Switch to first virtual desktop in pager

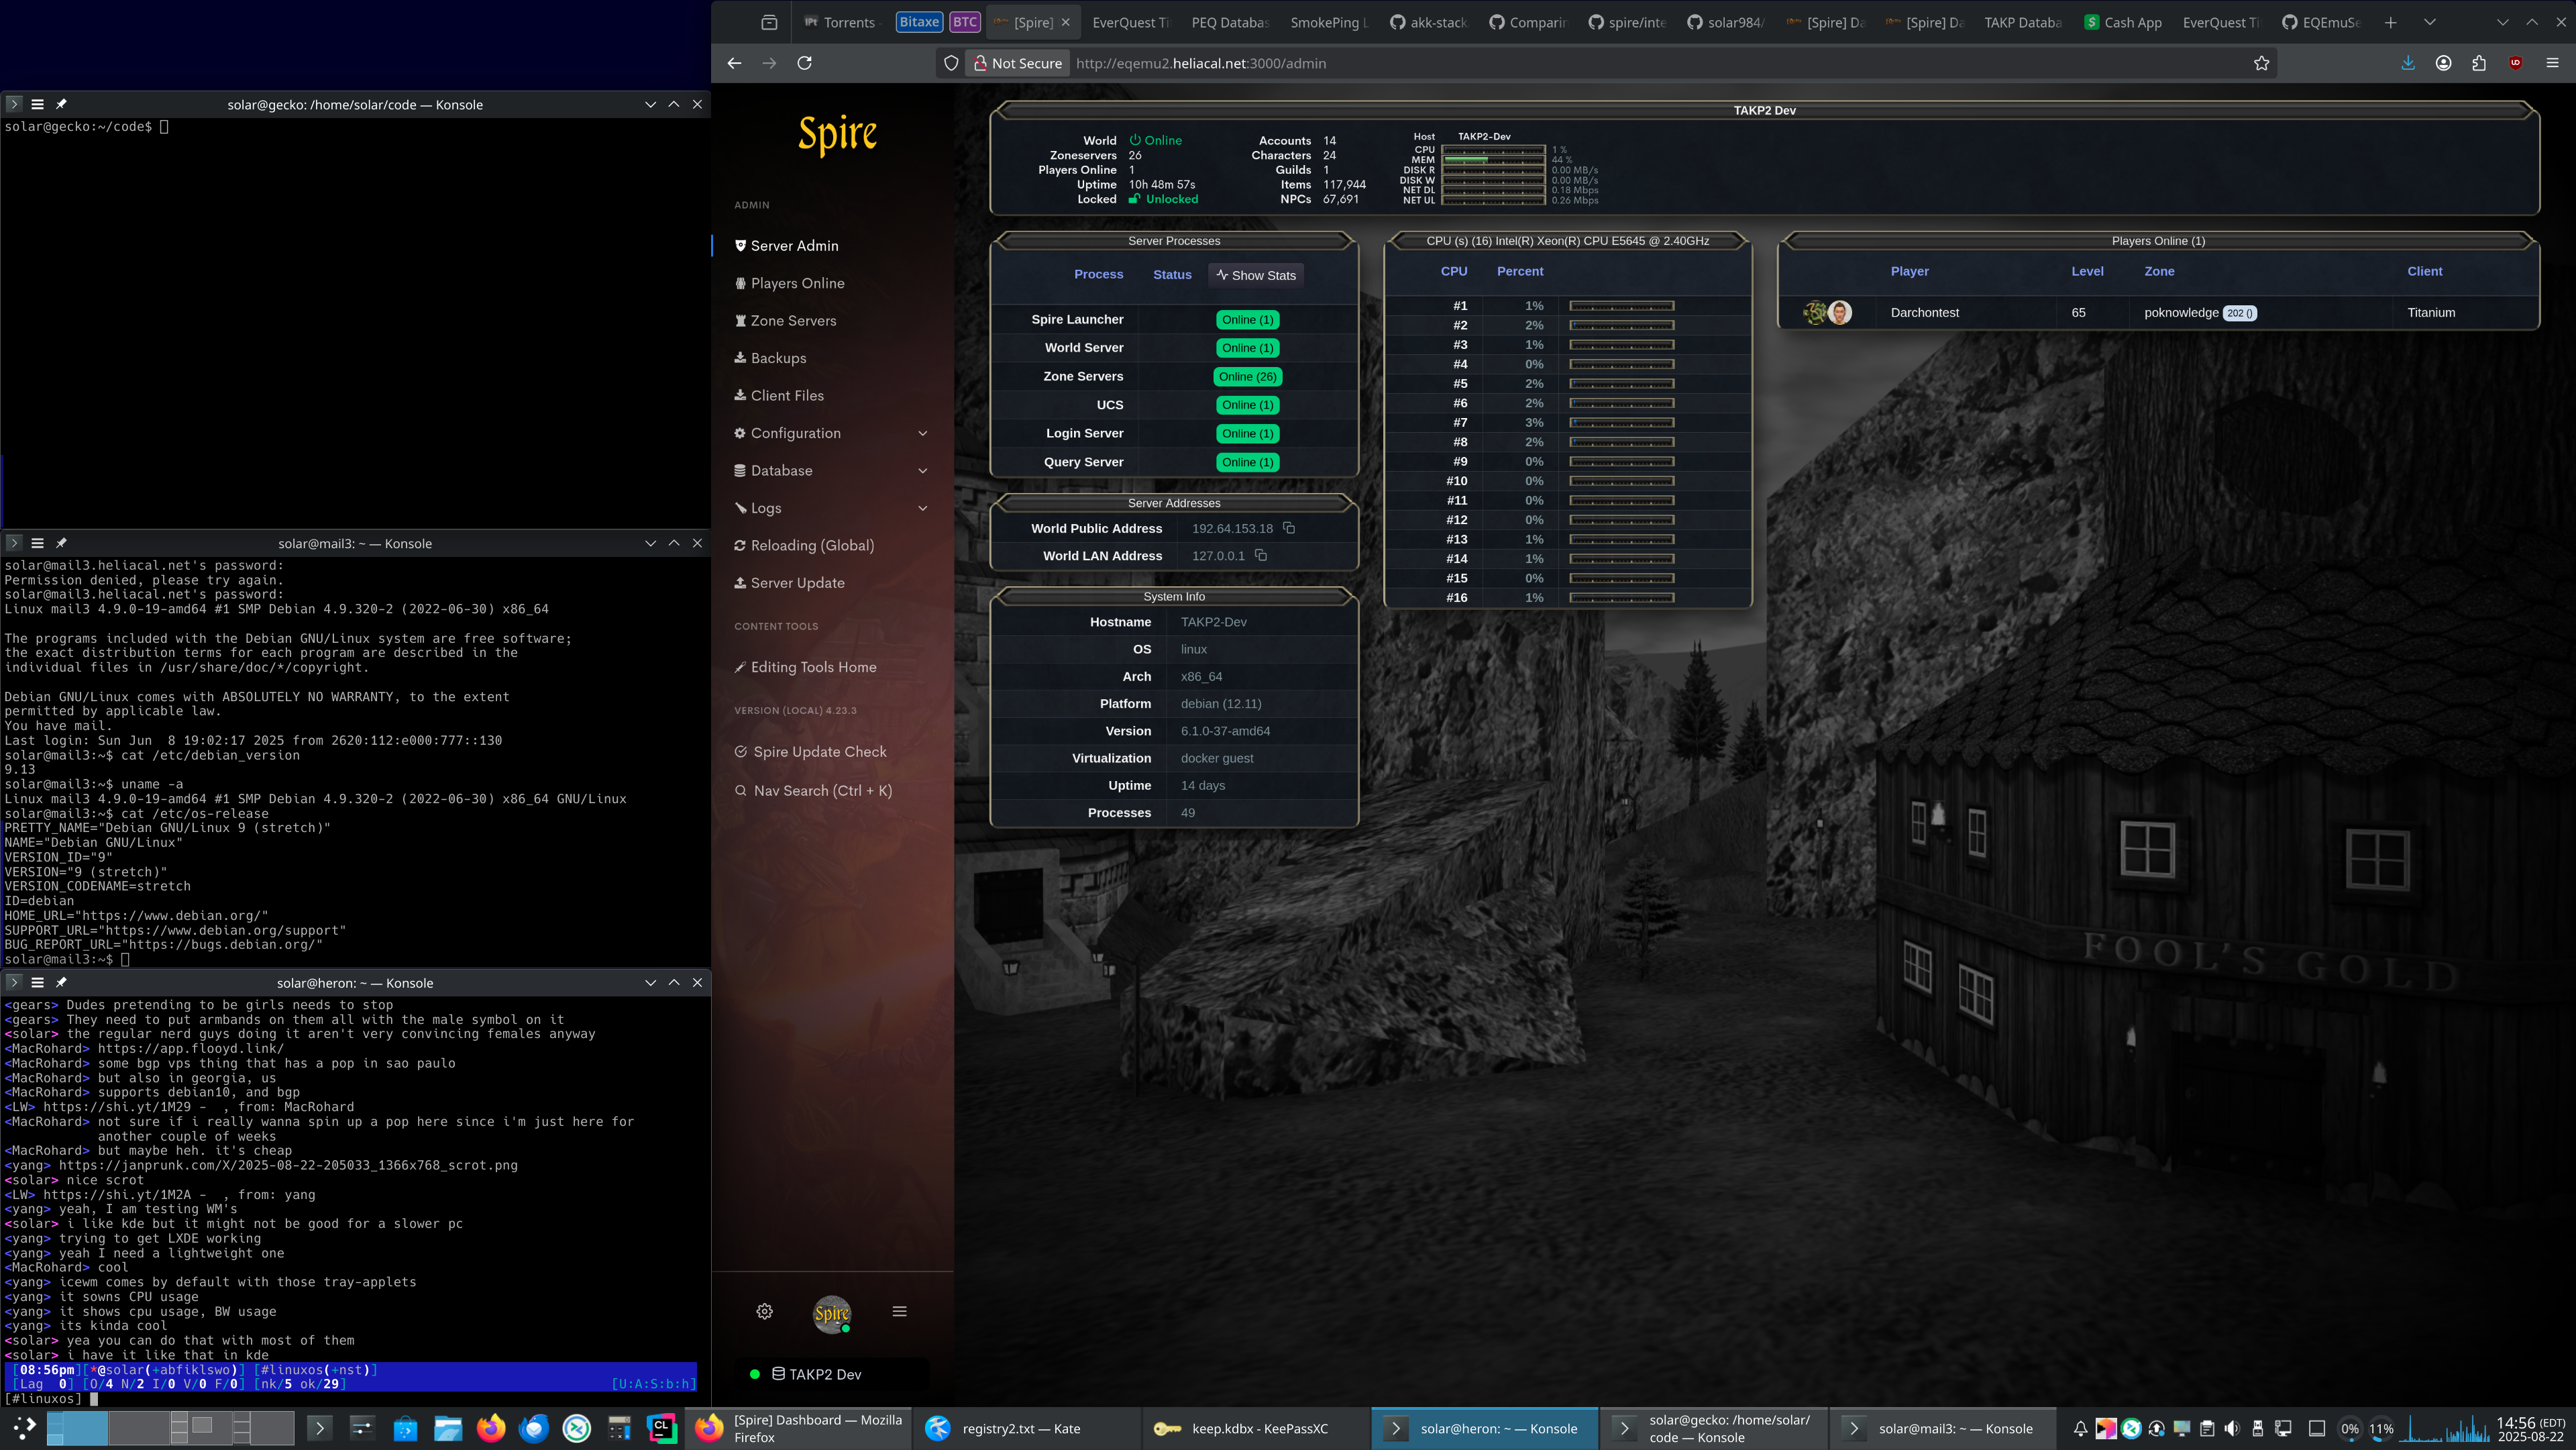click(x=77, y=1428)
